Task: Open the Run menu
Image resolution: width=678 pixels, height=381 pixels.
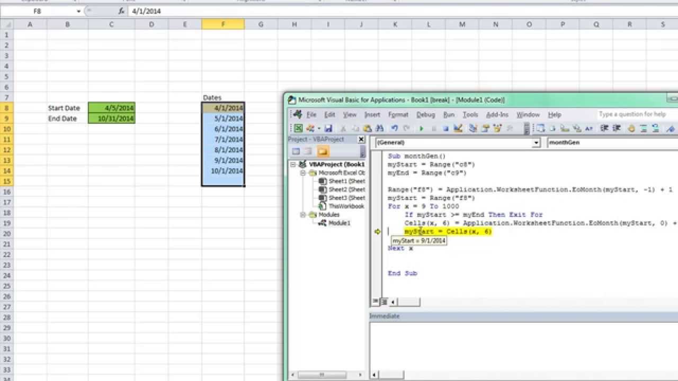Action: pyautogui.click(x=449, y=114)
